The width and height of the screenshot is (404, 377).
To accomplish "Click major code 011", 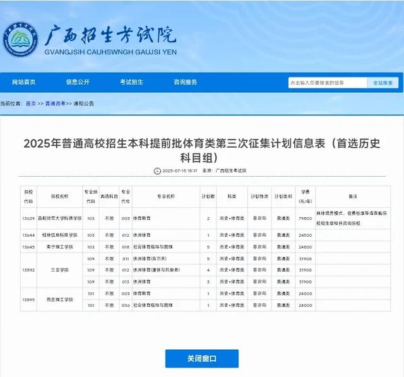I will [126, 259].
